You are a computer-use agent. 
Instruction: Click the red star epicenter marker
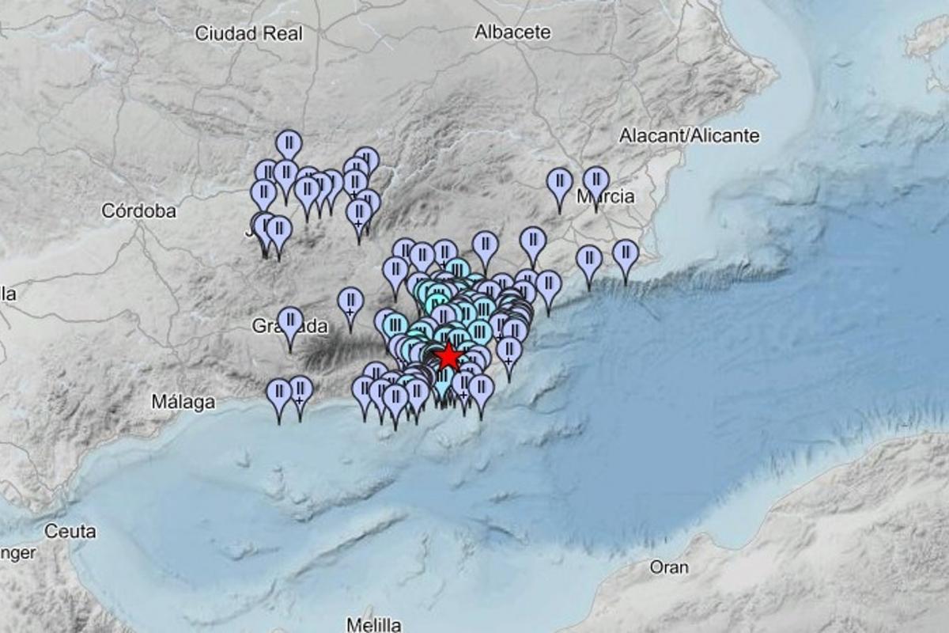448,357
